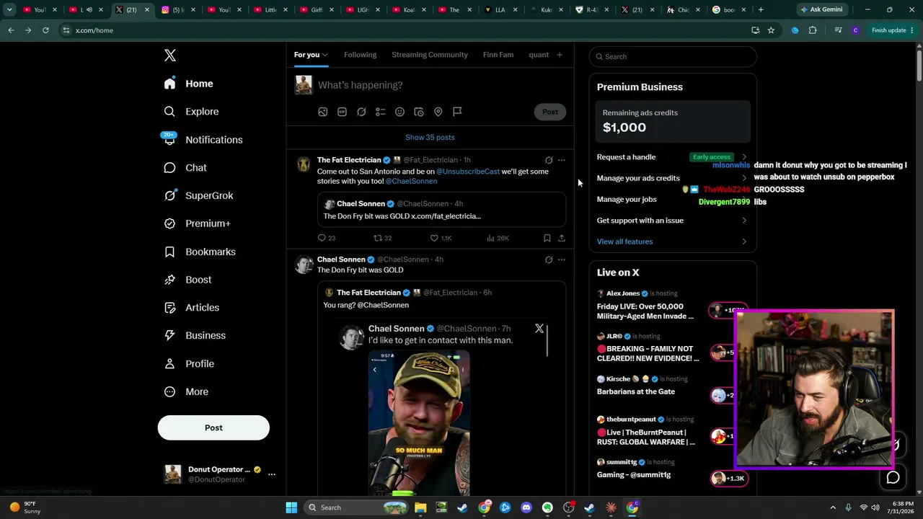Switch to the Finn Fam tab
Screen dimensions: 923x519
pos(498,55)
